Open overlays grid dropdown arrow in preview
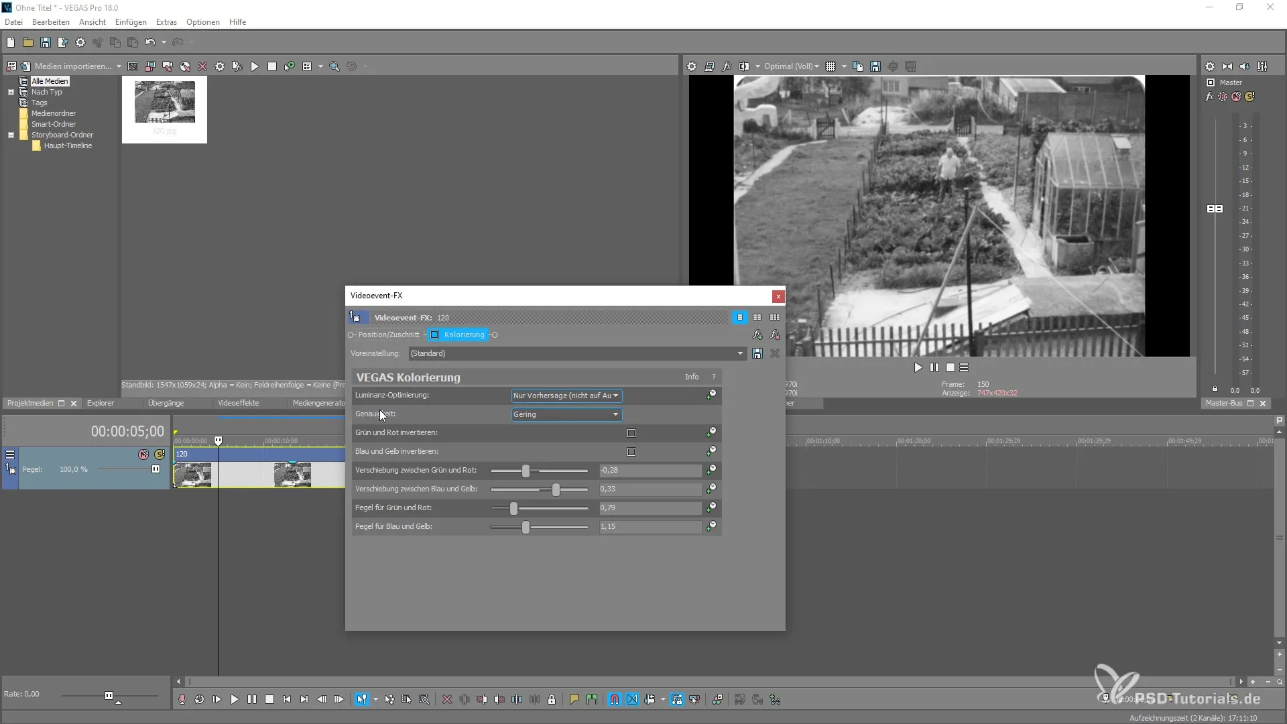This screenshot has width=1287, height=724. click(x=844, y=66)
